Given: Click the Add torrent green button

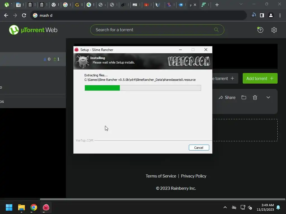Looking at the screenshot, I should tap(260, 78).
